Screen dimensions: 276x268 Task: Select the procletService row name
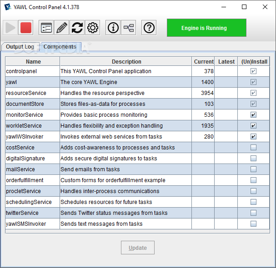point(33,191)
